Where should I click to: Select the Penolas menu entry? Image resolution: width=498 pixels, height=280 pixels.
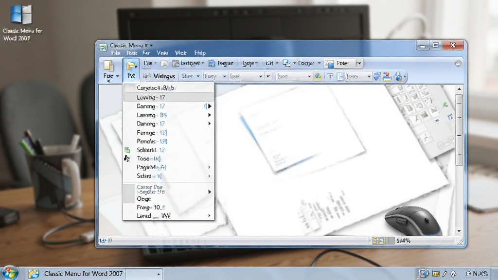(x=168, y=141)
